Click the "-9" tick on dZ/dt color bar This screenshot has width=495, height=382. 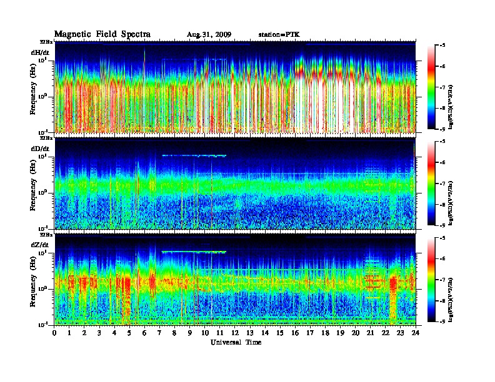click(442, 321)
